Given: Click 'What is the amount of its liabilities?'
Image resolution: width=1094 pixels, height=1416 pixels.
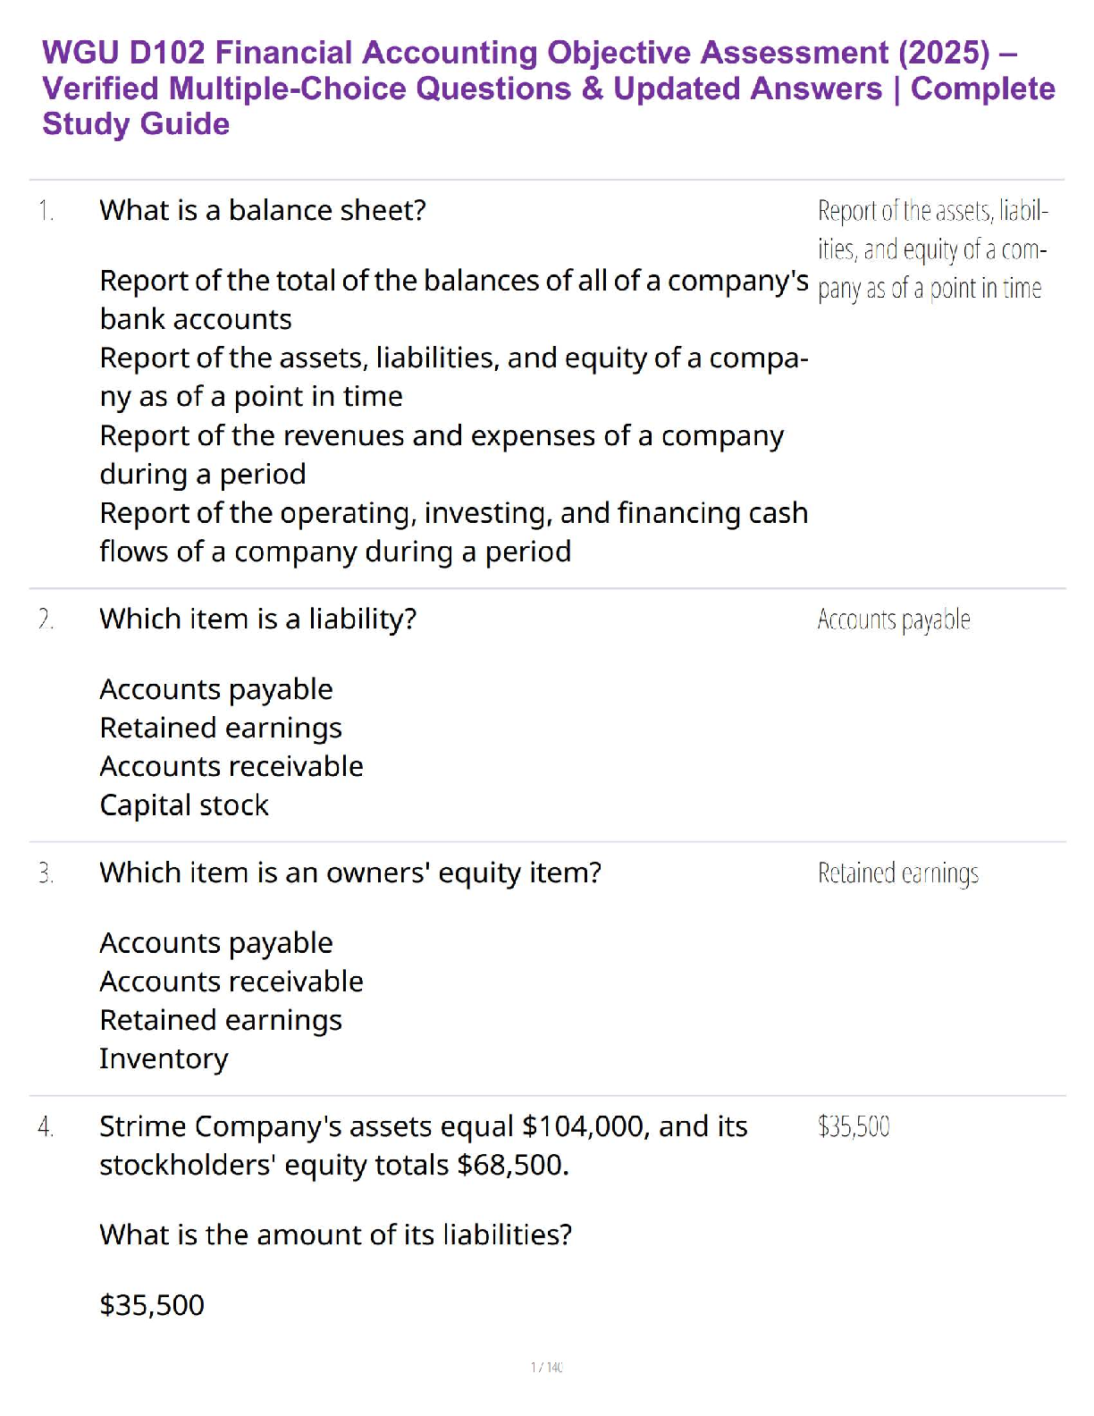Looking at the screenshot, I should (x=335, y=1235).
